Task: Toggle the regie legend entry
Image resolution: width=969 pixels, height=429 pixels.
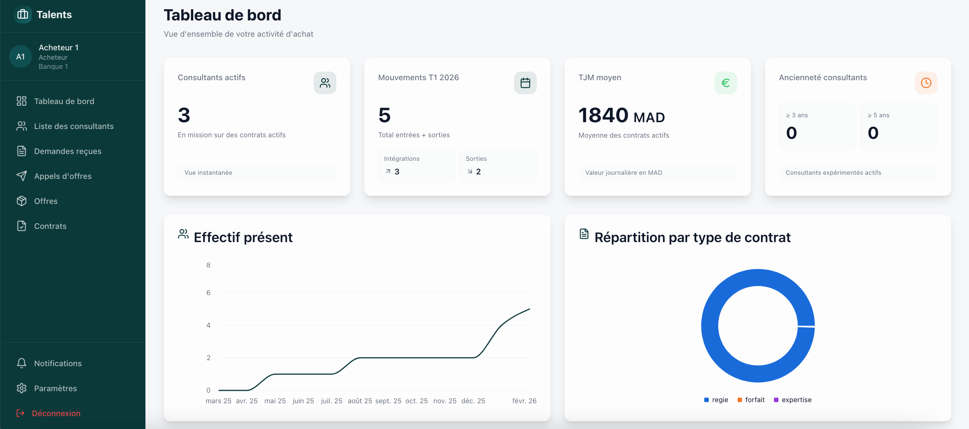Action: pos(716,400)
